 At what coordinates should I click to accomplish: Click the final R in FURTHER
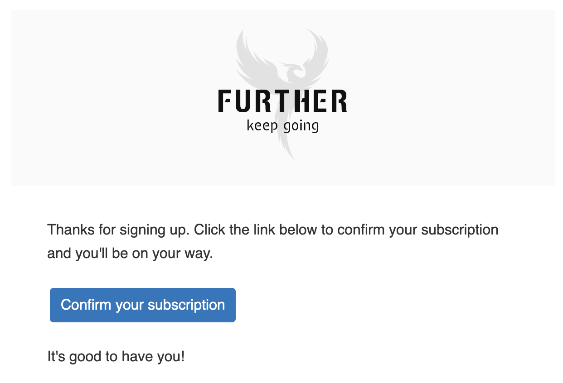tap(340, 101)
